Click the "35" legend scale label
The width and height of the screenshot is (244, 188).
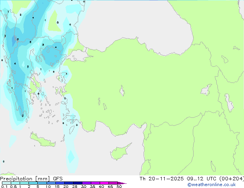coord(92,186)
